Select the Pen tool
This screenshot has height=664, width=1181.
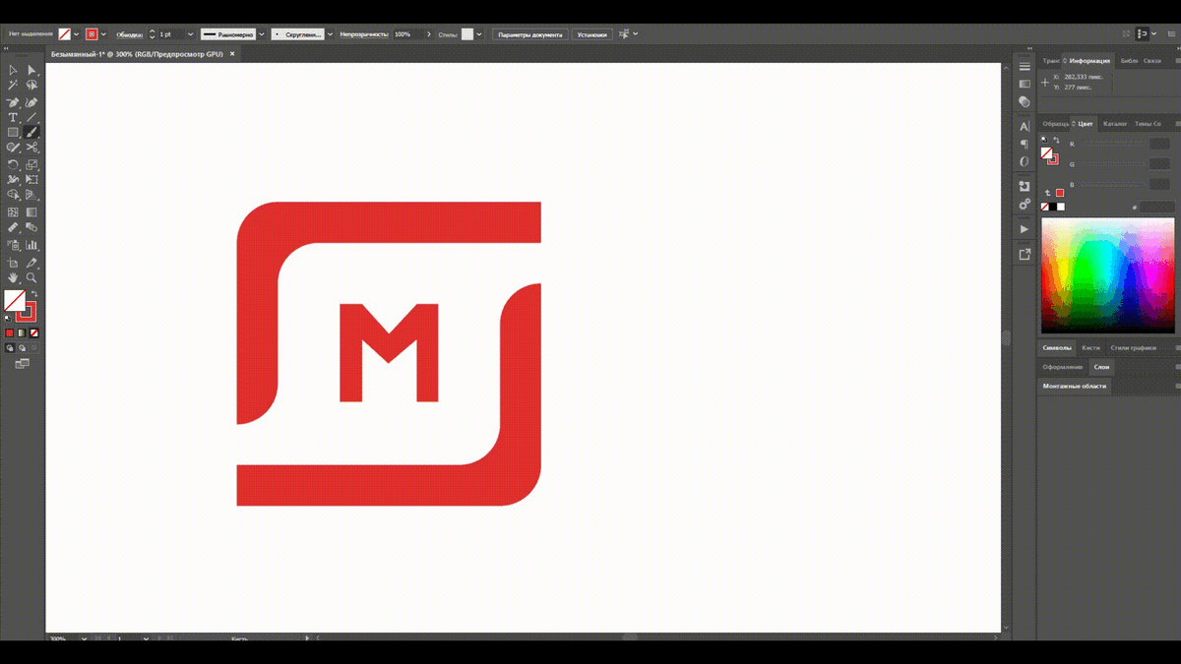coord(13,101)
